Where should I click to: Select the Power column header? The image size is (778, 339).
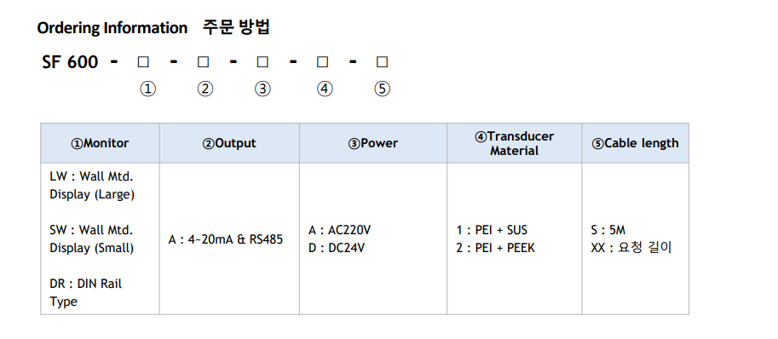[373, 143]
